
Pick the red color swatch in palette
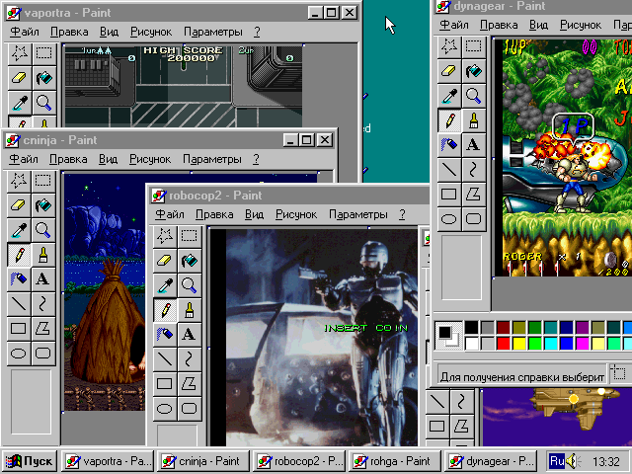pos(503,343)
